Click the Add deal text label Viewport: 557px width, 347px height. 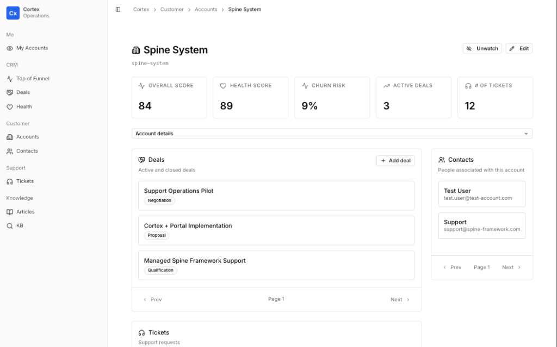click(400, 161)
